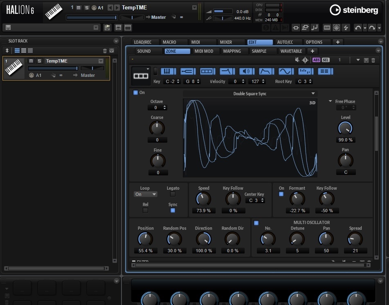The height and width of the screenshot is (305, 389).
Task: Click the undo arrow in the top toolbar
Action: [x=358, y=27]
